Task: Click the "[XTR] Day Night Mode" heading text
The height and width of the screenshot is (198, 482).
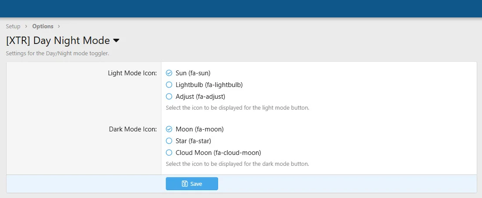Action: click(x=58, y=41)
